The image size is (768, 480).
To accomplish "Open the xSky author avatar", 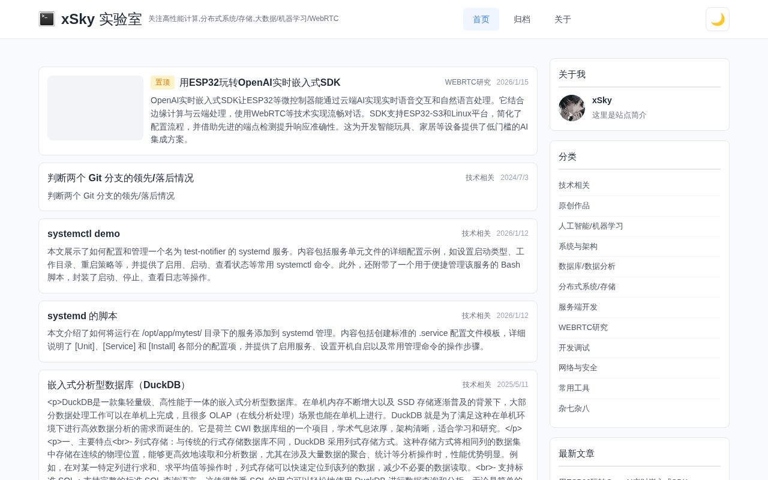I will [x=572, y=108].
